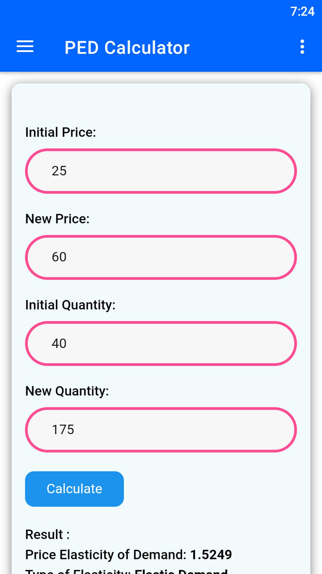
Task: Click the number 25 inside Initial Price
Action: (59, 171)
